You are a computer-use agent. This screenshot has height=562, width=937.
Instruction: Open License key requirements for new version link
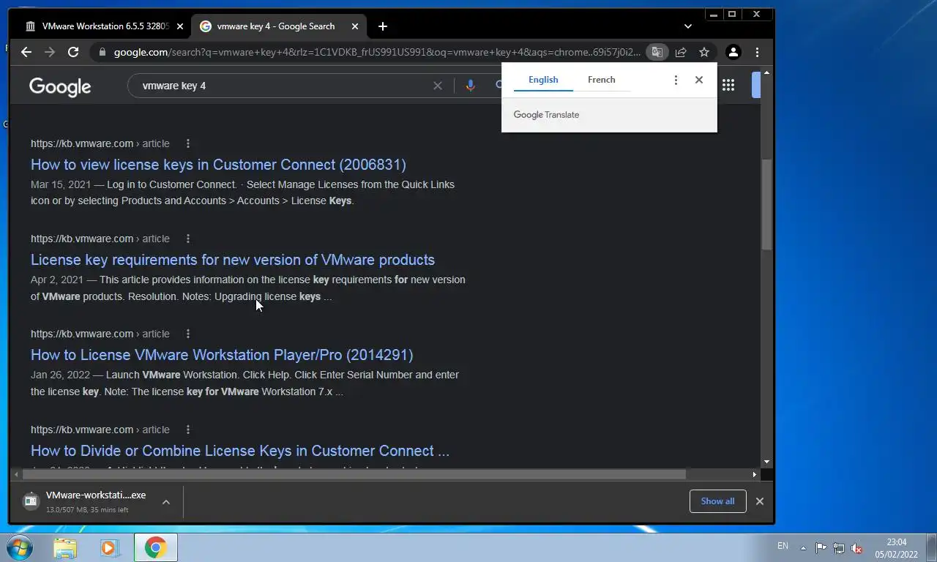233,260
